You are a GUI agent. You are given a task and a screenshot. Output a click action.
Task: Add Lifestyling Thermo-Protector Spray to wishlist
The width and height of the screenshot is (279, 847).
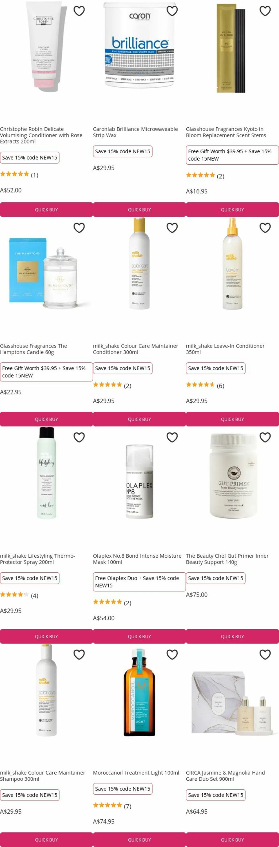(x=79, y=437)
